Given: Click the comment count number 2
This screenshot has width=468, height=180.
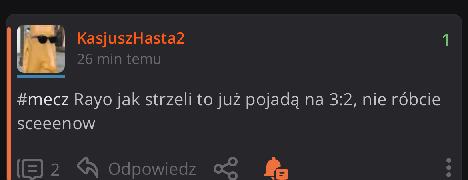Looking at the screenshot, I should pos(55,170).
